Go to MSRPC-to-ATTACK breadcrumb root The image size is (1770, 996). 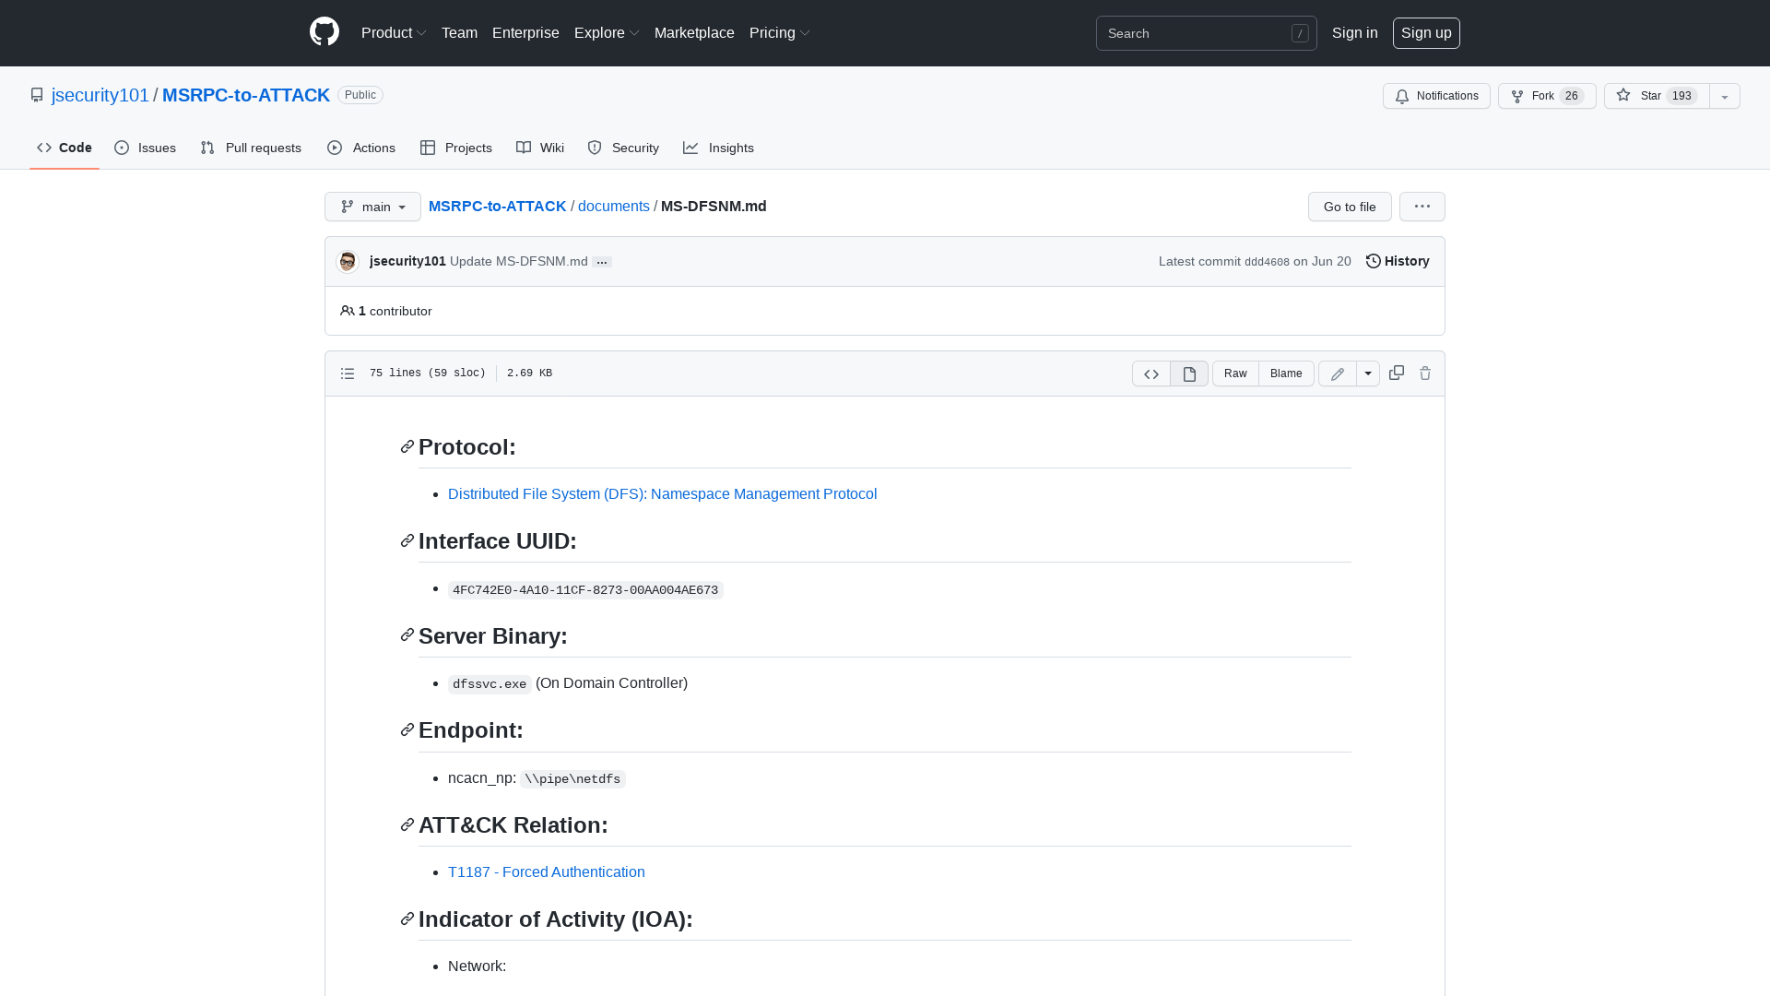498,207
